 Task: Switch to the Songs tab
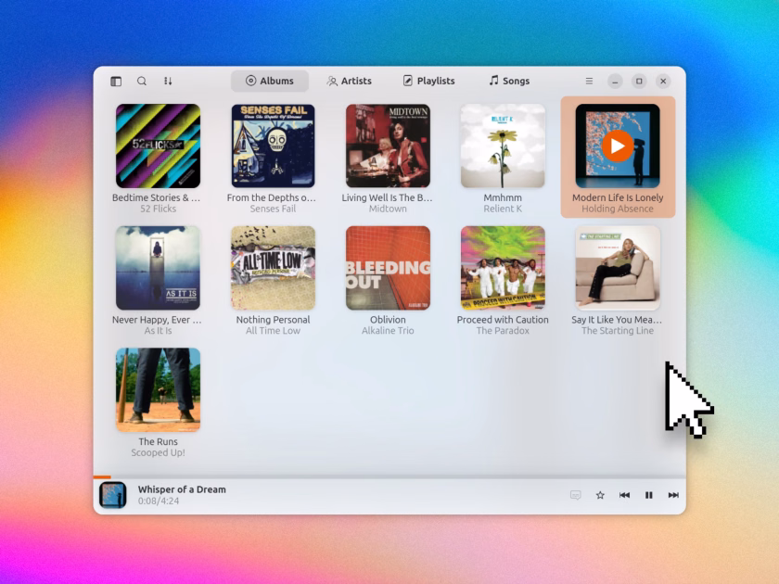(509, 81)
